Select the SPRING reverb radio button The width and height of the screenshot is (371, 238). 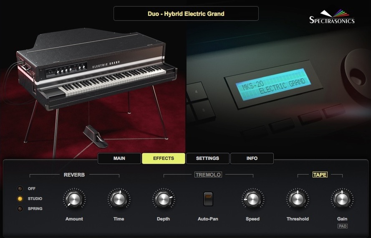(20, 209)
